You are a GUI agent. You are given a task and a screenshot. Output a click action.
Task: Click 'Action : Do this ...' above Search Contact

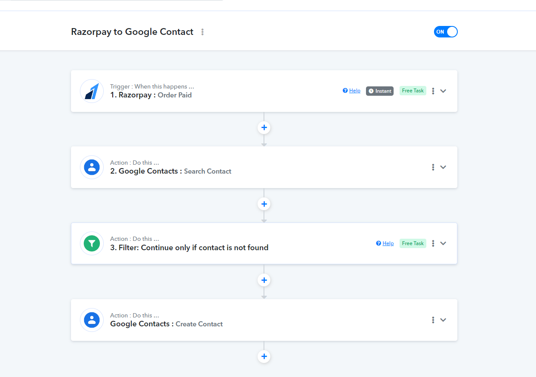(x=135, y=163)
